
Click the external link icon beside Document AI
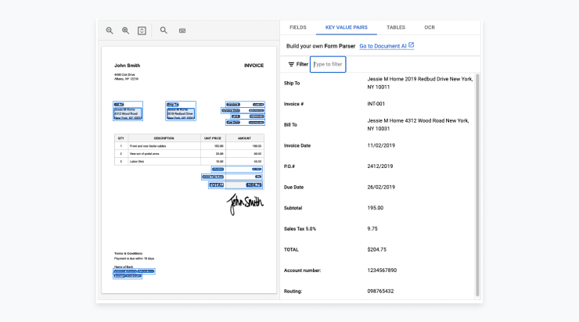tap(411, 46)
